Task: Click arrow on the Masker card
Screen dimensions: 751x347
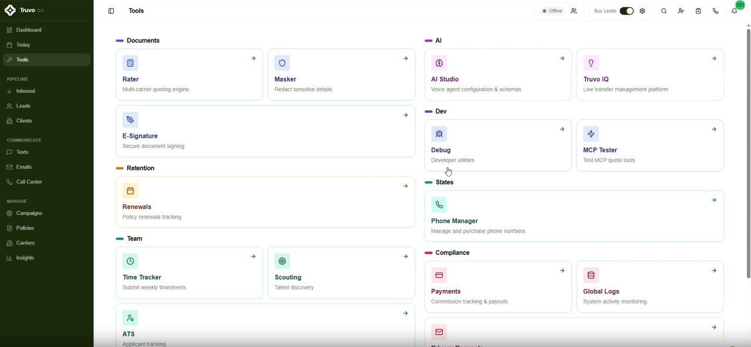Action: [x=405, y=59]
